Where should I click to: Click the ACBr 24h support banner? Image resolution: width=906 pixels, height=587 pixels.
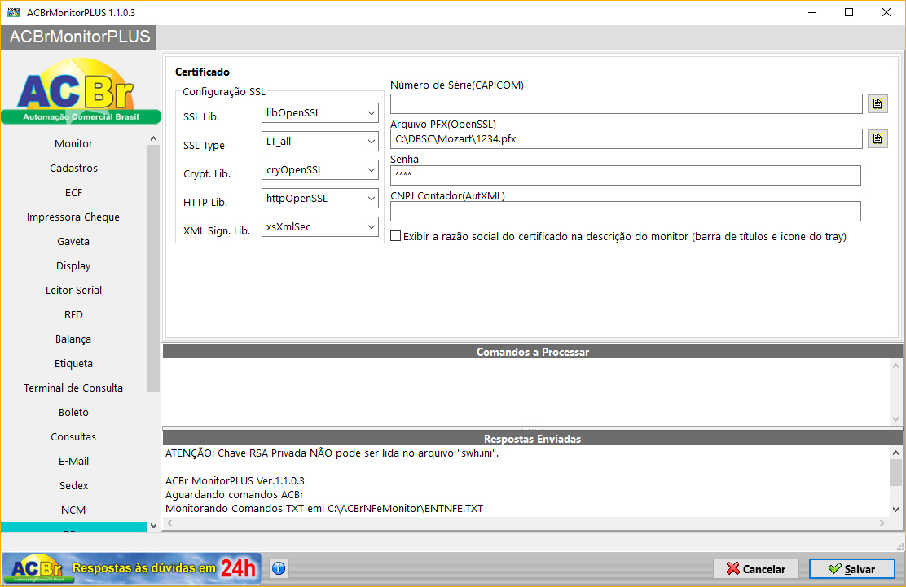tap(131, 568)
